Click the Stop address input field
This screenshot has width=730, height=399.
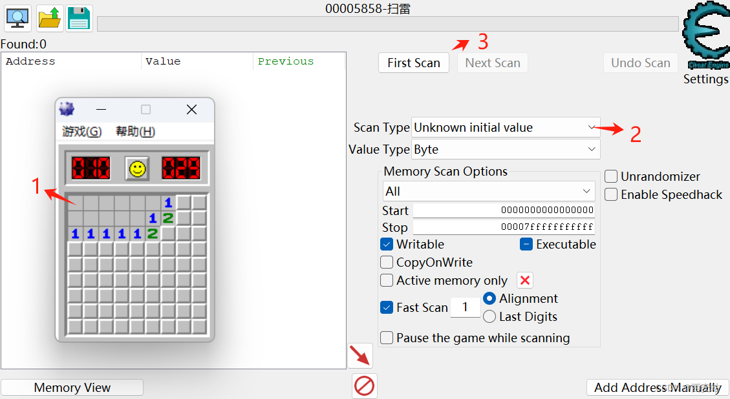click(504, 227)
